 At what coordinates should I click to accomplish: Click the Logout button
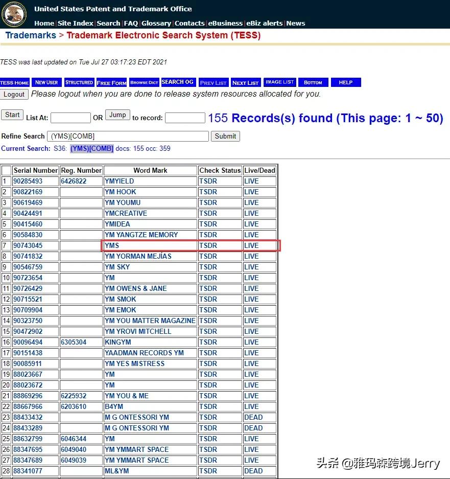click(x=14, y=95)
